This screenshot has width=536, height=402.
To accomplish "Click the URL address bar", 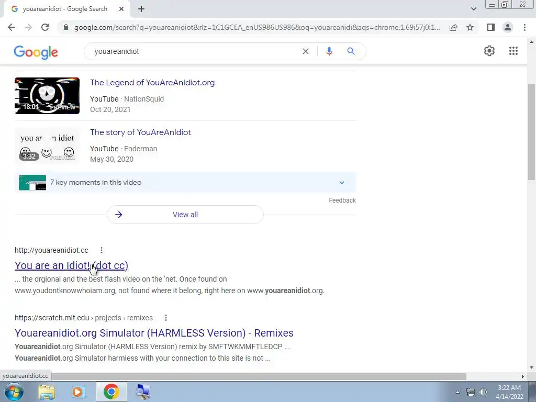I will [x=257, y=27].
